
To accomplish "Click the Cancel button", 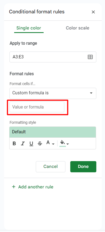I will (x=50, y=167).
